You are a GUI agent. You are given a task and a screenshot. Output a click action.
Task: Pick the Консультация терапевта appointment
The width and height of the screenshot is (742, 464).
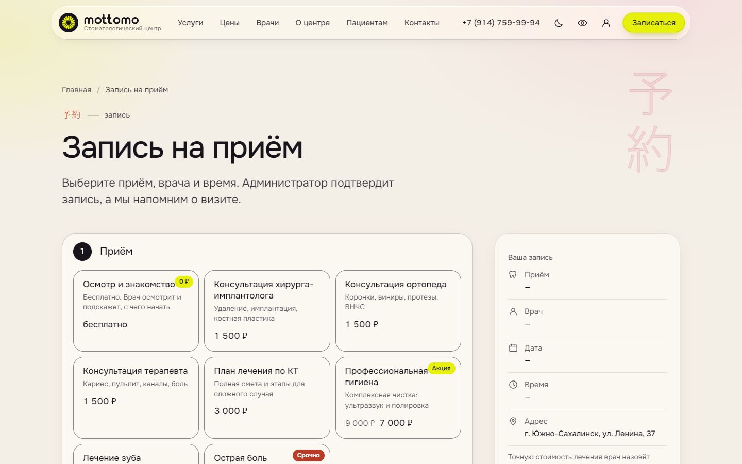(136, 397)
